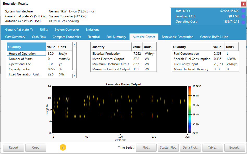
Task: Copy the simulation results
Action: point(35,147)
